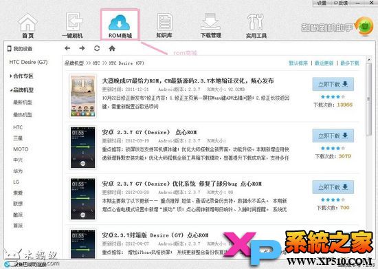Choose the 三星 brand in sidebar
The height and width of the screenshot is (269, 378).
[18, 138]
